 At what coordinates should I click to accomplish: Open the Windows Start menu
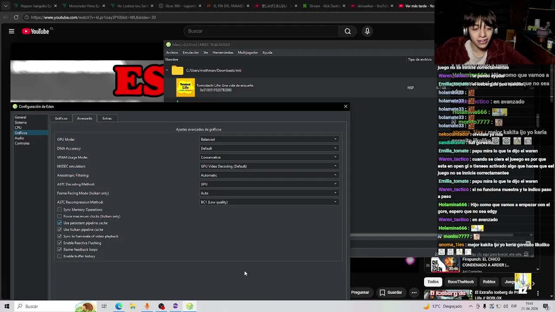7,306
